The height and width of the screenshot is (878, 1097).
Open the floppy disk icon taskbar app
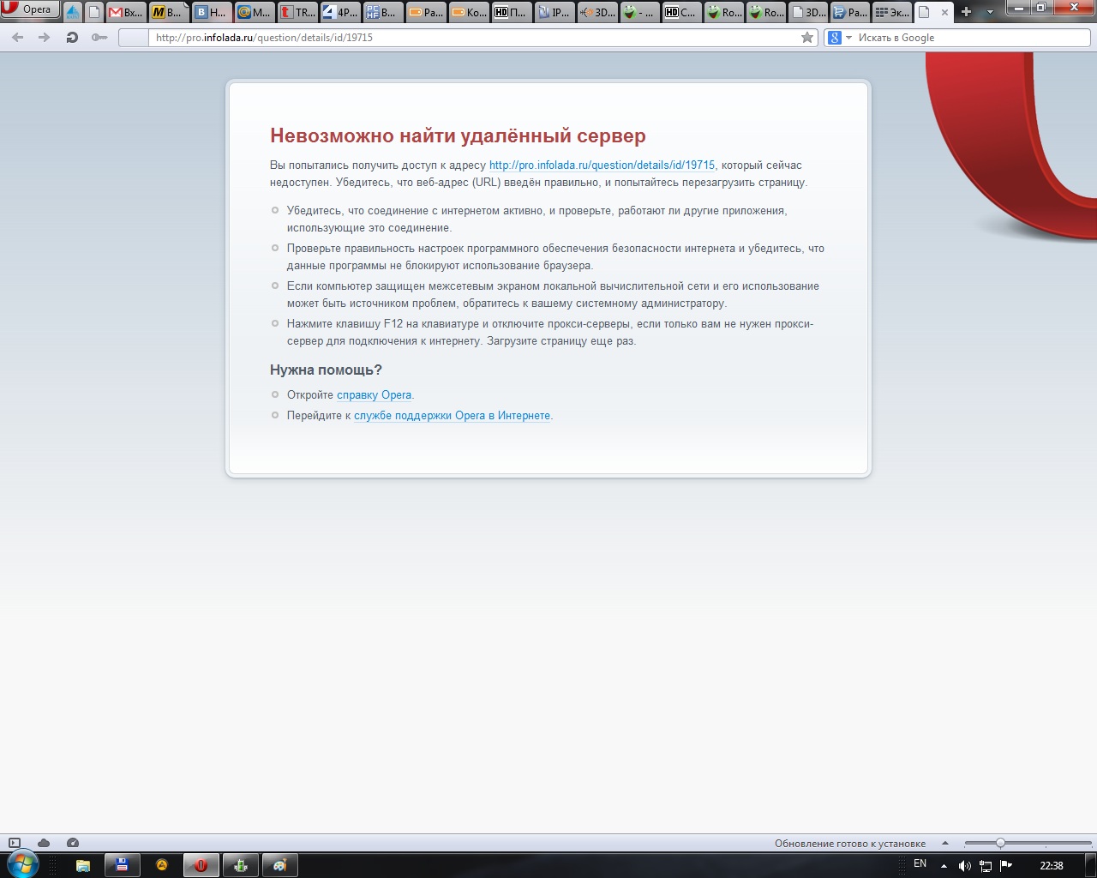click(122, 865)
